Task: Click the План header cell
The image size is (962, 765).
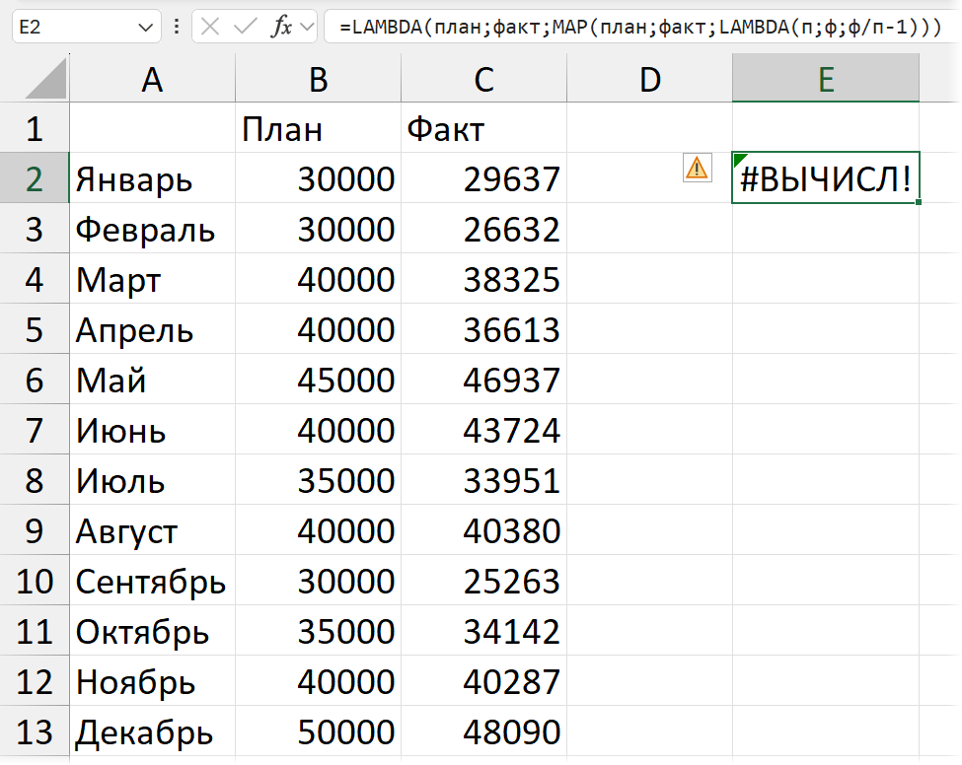Action: click(318, 127)
